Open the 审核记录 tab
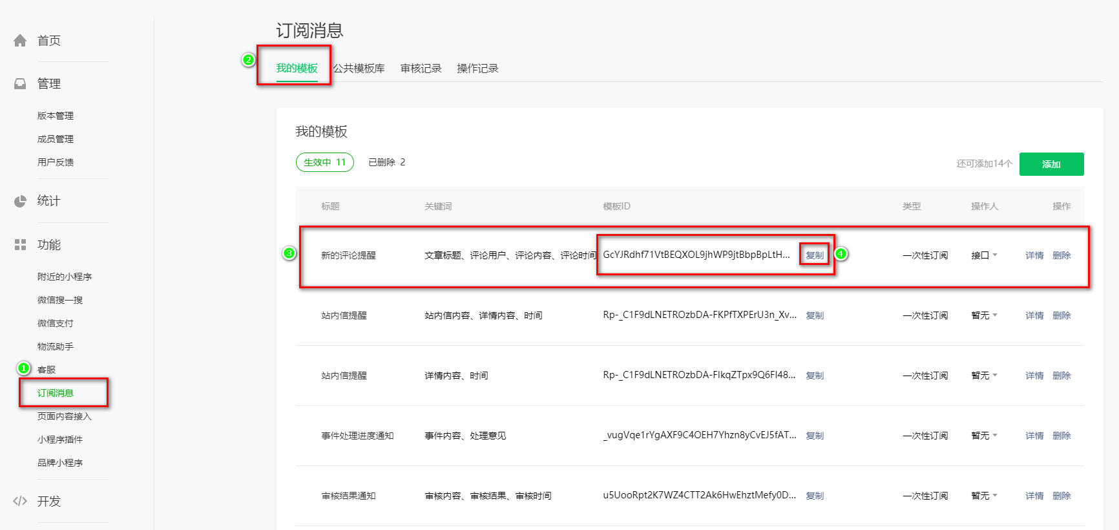The height and width of the screenshot is (530, 1119). pyautogui.click(x=421, y=69)
